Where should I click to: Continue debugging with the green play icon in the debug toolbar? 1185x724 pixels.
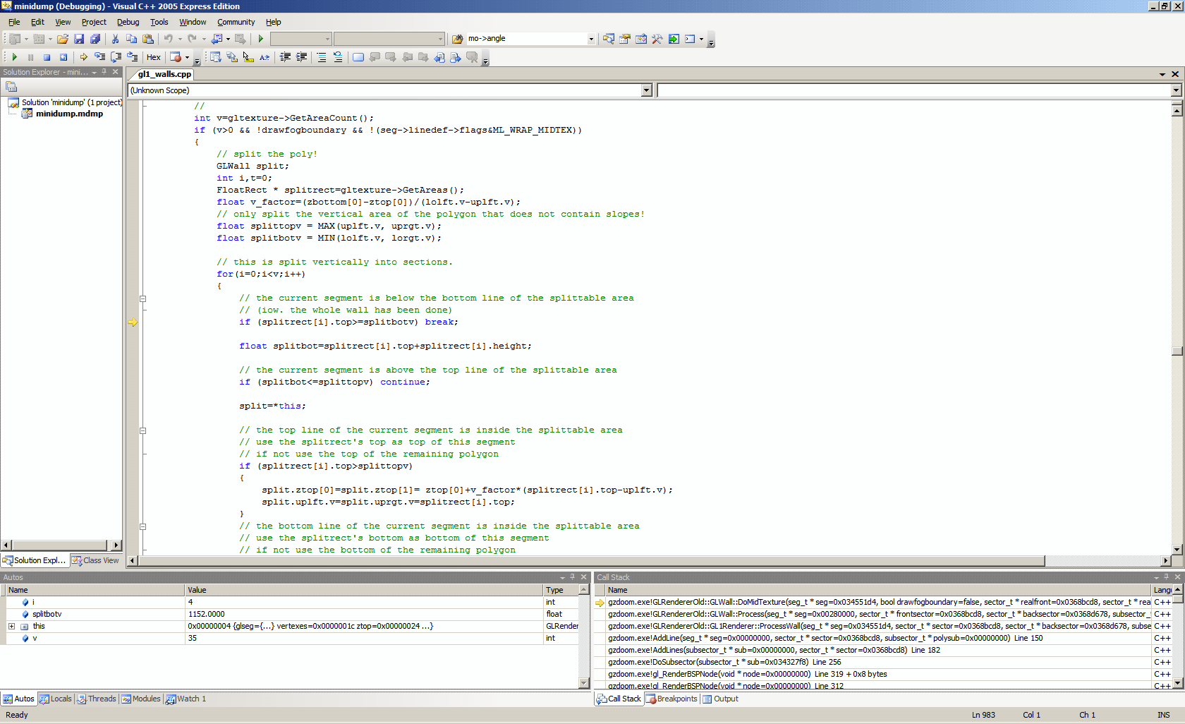[x=14, y=57]
